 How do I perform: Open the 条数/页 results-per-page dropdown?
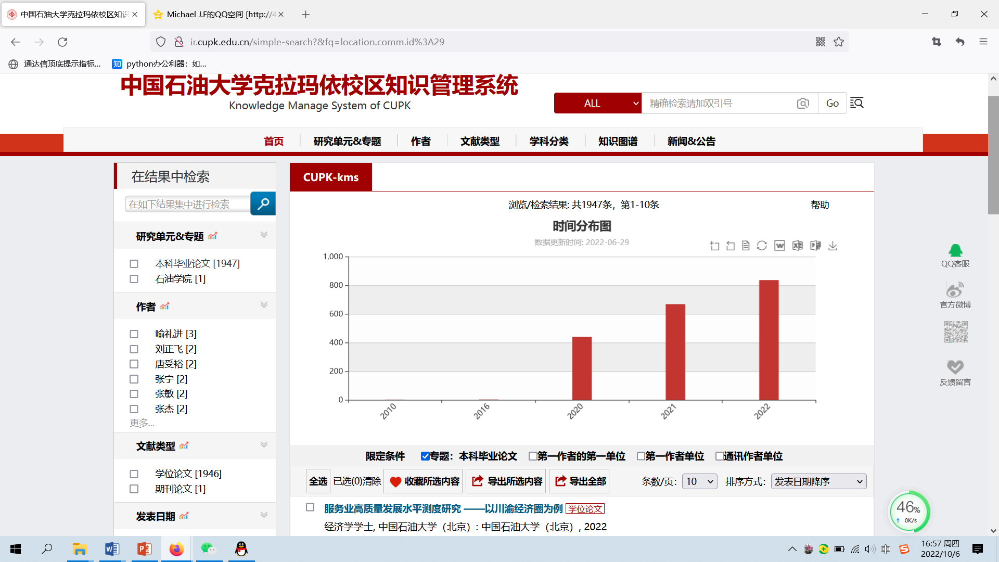[699, 481]
